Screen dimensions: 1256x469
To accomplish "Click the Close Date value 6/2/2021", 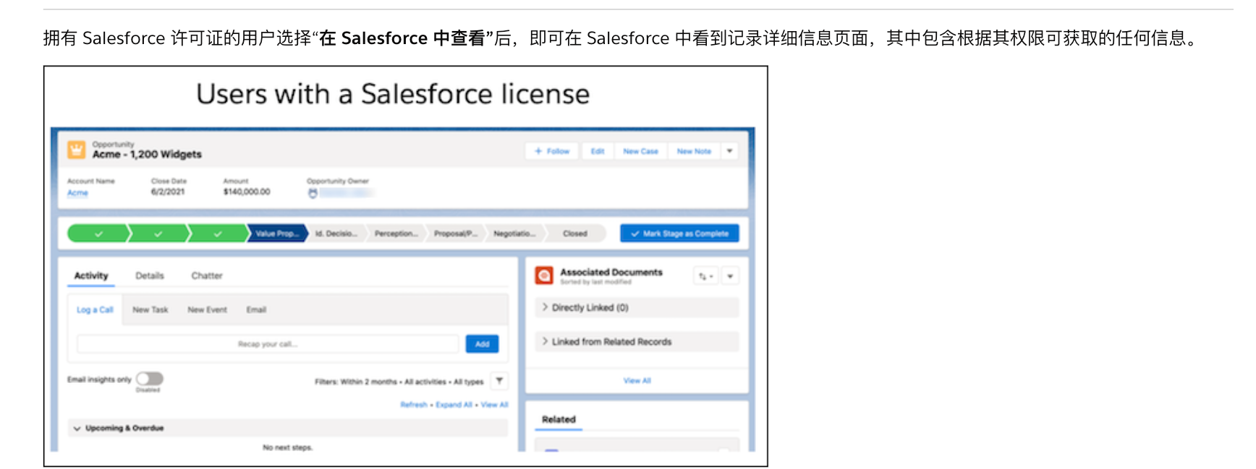I will tap(168, 192).
